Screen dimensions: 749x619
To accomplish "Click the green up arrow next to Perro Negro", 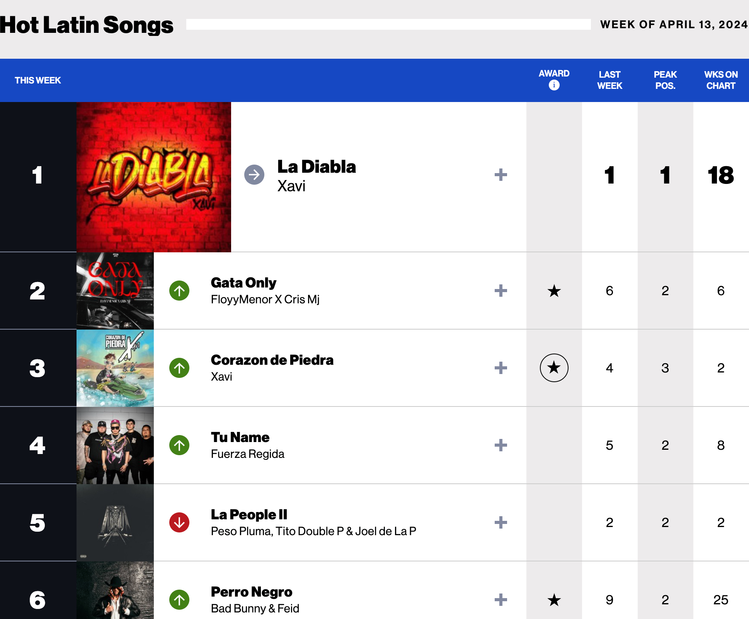I will 179,600.
